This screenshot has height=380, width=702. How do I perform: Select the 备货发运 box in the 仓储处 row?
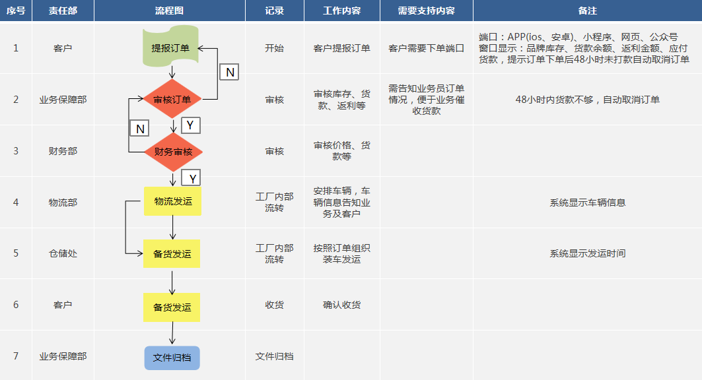click(x=172, y=254)
